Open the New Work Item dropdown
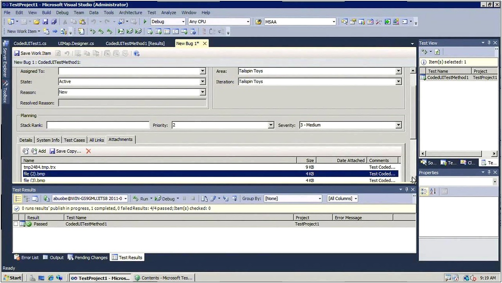This screenshot has width=502, height=283. point(24,32)
